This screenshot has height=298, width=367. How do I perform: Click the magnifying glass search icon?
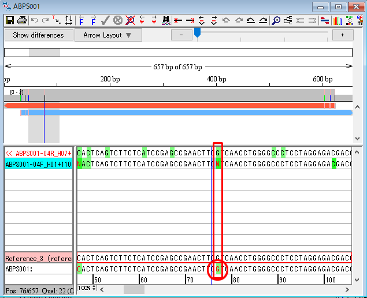(x=276, y=21)
